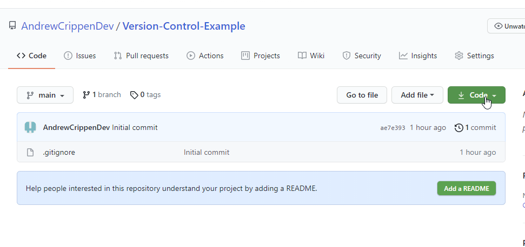
Task: Open the Issues tab
Action: [x=79, y=56]
